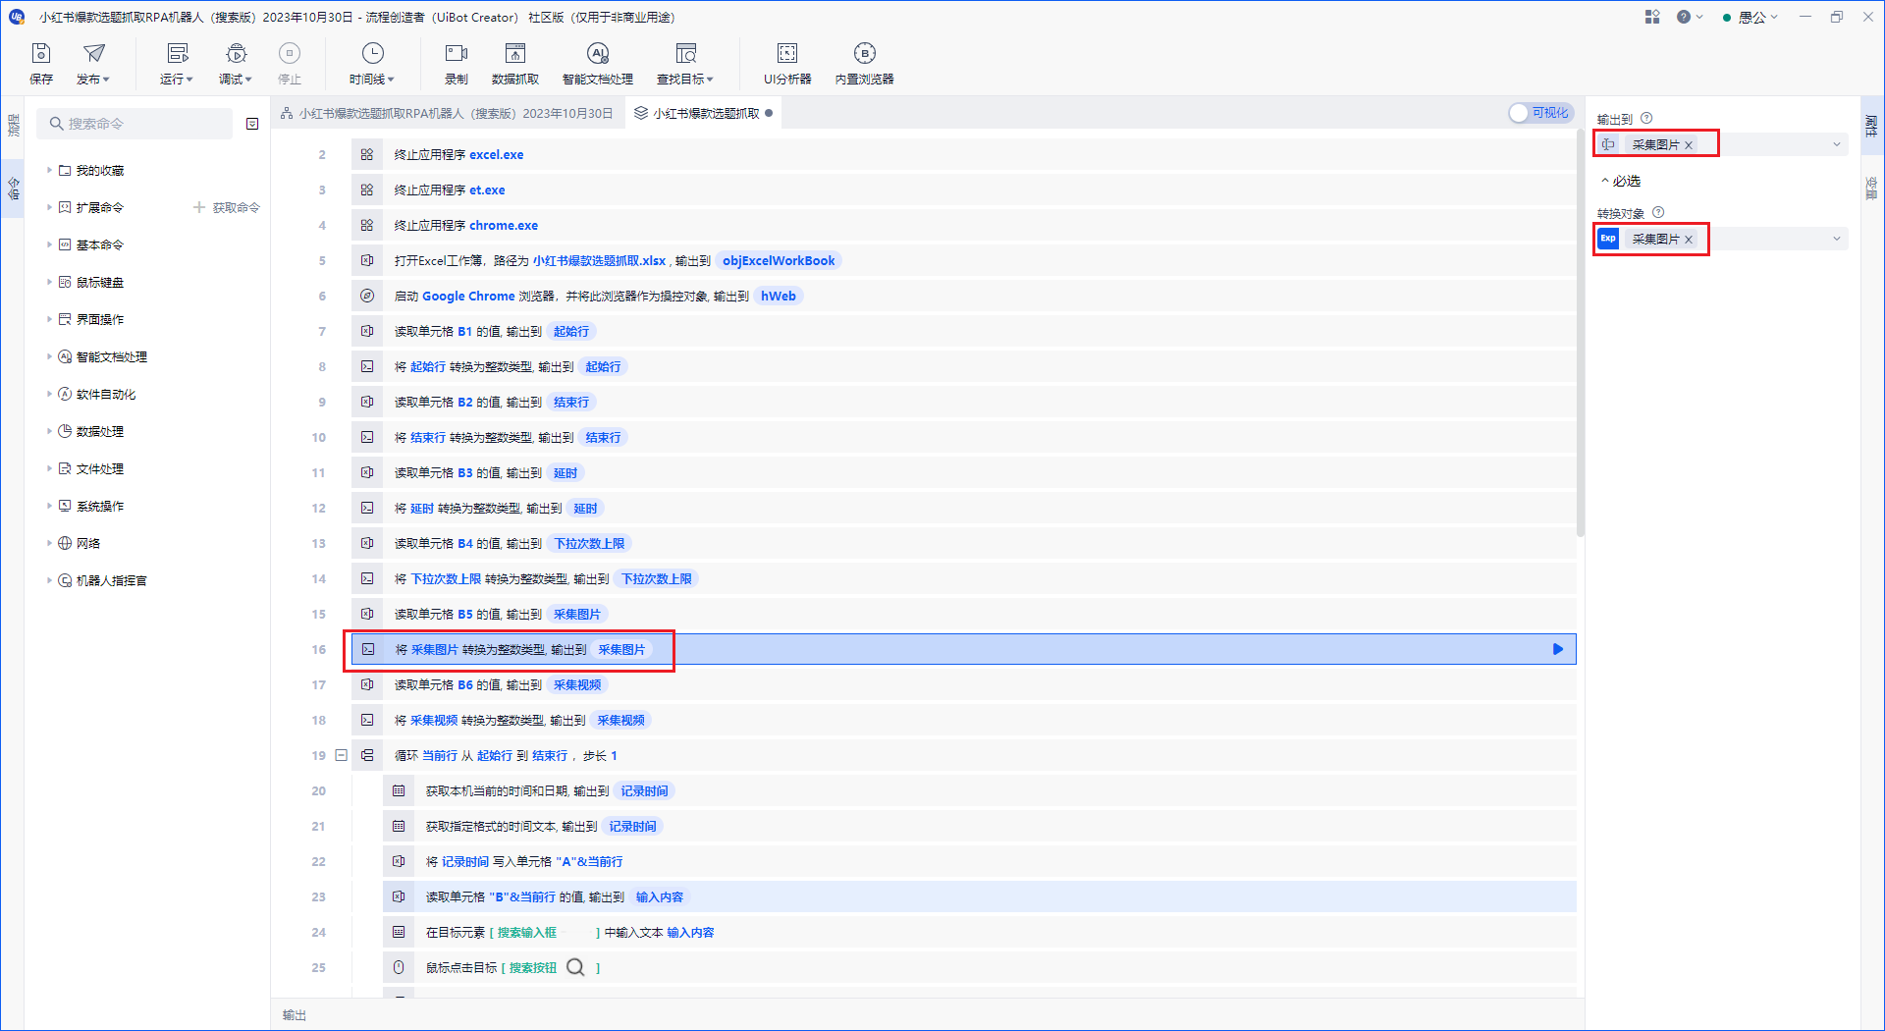Save the flow with the 保存 icon

41,63
